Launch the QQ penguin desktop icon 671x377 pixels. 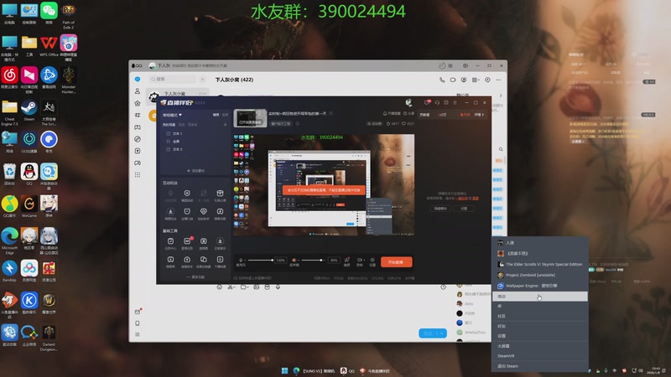[x=29, y=174]
